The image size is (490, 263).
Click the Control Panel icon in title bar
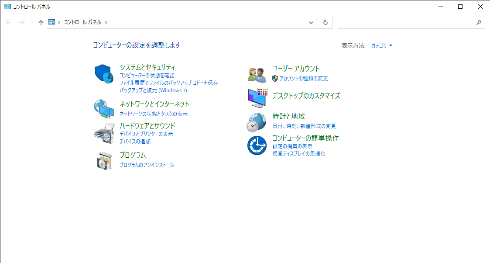tap(7, 7)
